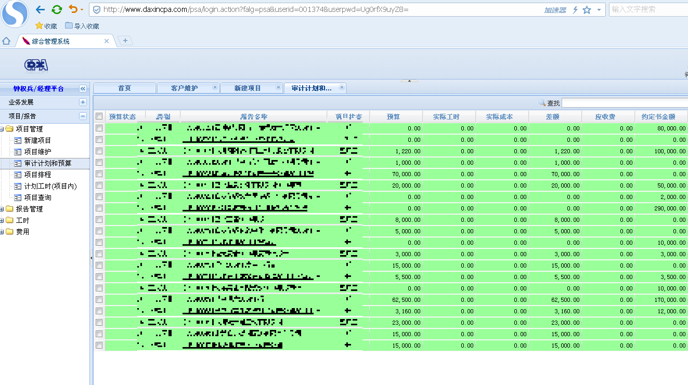
Task: Open the browser home icon beside the tabs
Action: click(6, 41)
